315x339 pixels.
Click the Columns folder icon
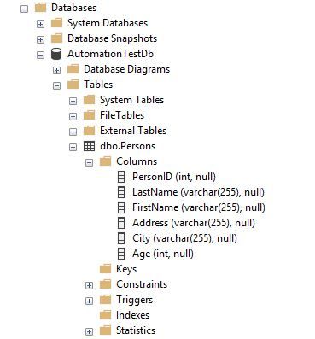[105, 161]
